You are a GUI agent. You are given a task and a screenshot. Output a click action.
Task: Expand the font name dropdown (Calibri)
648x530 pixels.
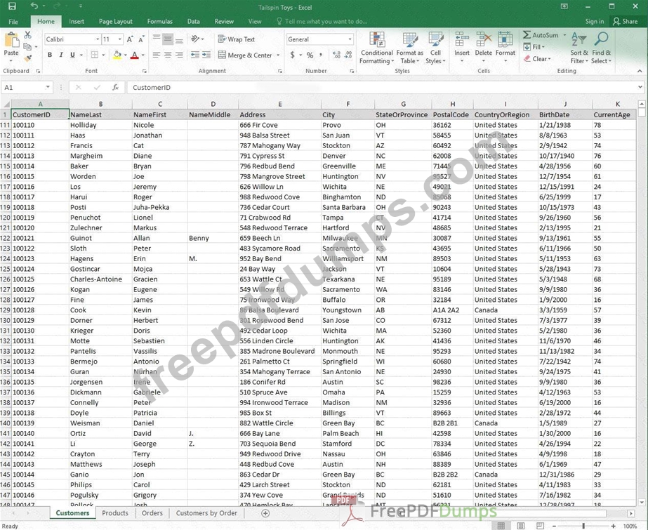(x=98, y=39)
